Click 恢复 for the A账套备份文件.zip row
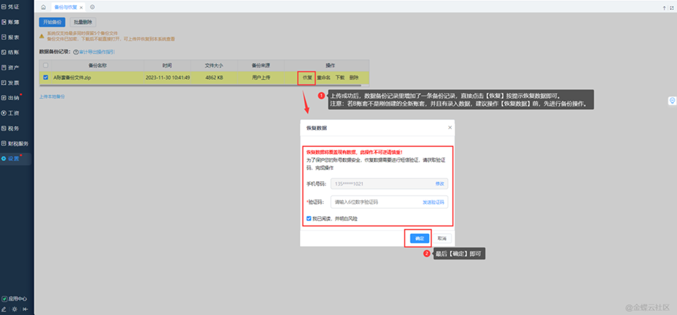The width and height of the screenshot is (677, 315). [307, 78]
